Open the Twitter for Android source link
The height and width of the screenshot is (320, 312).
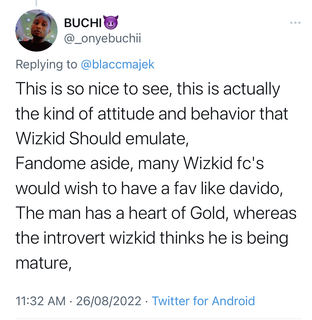pyautogui.click(x=203, y=301)
